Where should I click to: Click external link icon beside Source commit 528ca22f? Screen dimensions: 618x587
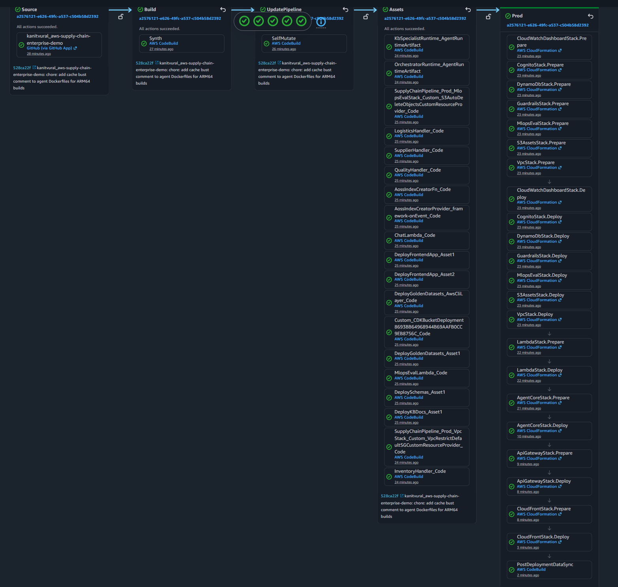coord(34,67)
